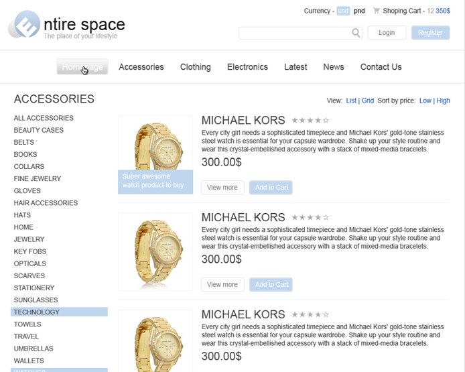Select COLLARS category
465x372 pixels.
[29, 167]
